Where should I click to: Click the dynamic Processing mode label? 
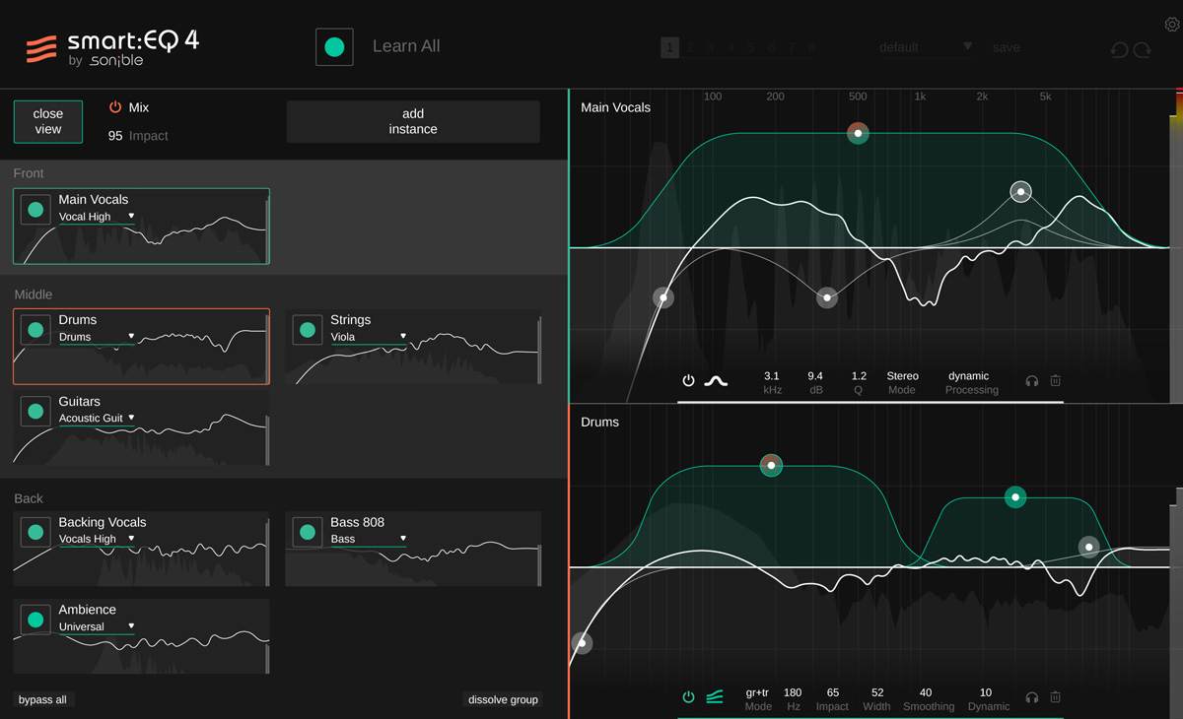click(x=969, y=381)
